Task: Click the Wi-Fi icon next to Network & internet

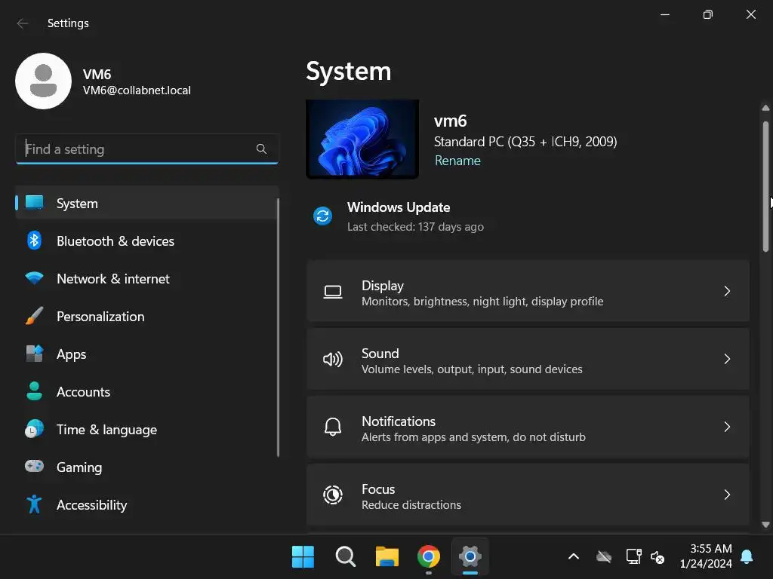Action: coord(34,278)
